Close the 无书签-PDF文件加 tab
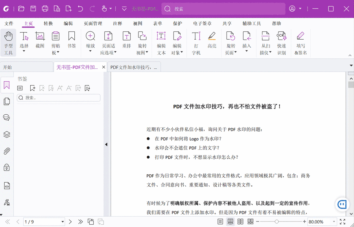This screenshot has width=354, height=227. tap(103, 67)
